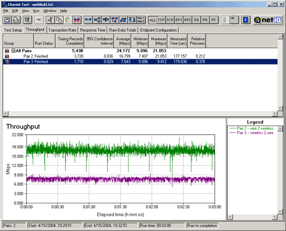The image size is (286, 231).
Task: Click the Delete red X toolbar icon
Action: 76,20
